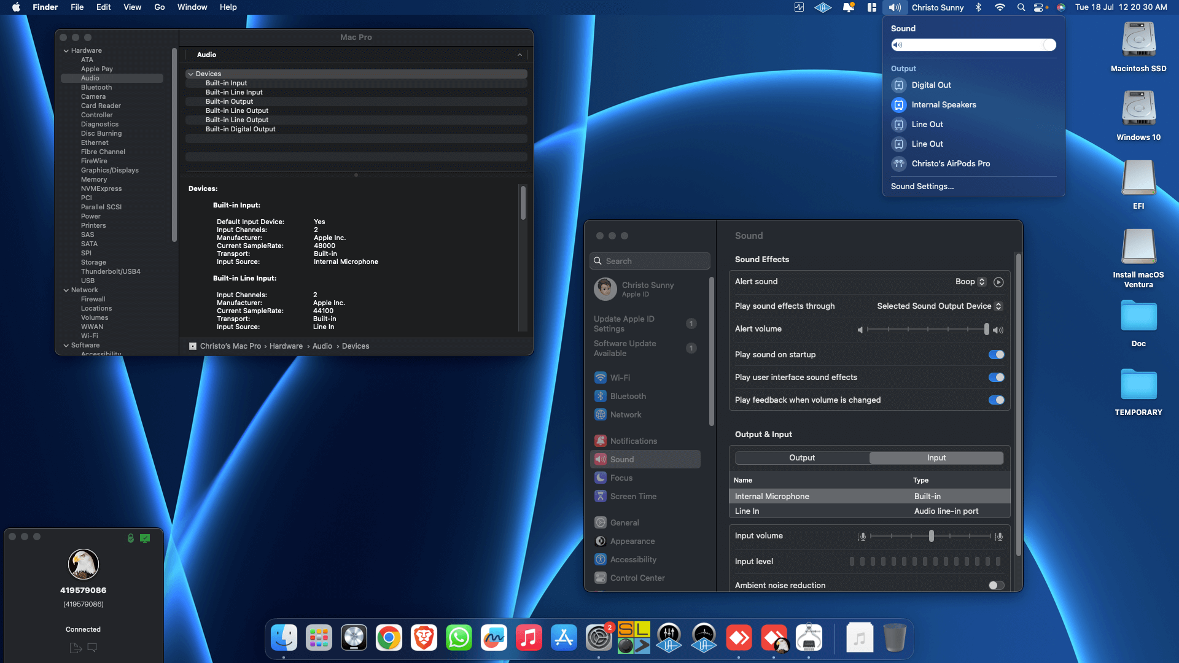Adjust the Sound volume slider in the menu
This screenshot has width=1179, height=663.
click(973, 45)
